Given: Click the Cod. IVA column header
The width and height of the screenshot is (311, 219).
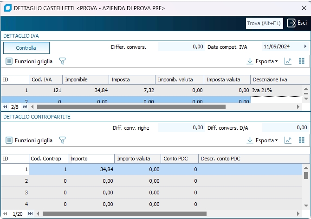Looking at the screenshot, I should coord(45,80).
